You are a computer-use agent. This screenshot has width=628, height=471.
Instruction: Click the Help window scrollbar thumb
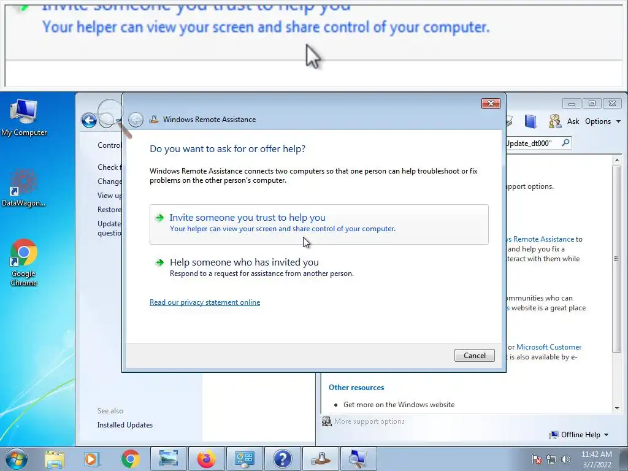(x=616, y=259)
